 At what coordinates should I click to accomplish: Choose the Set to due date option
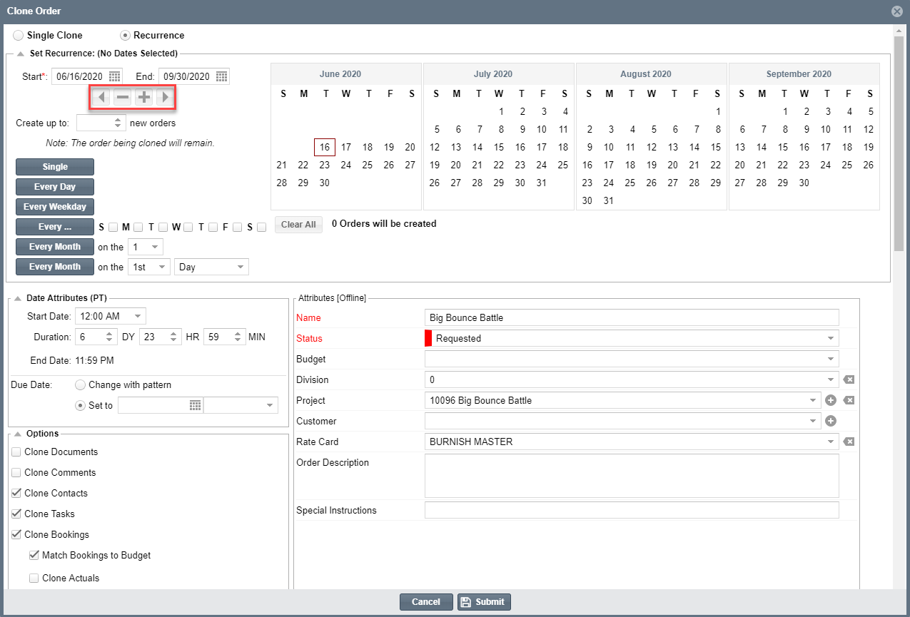(80, 405)
